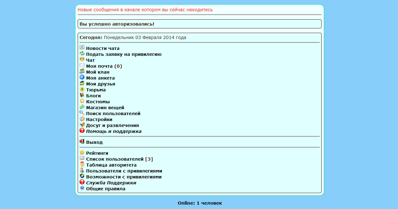Click the gear icon beside Настройки
This screenshot has height=209, width=398.
click(x=82, y=119)
